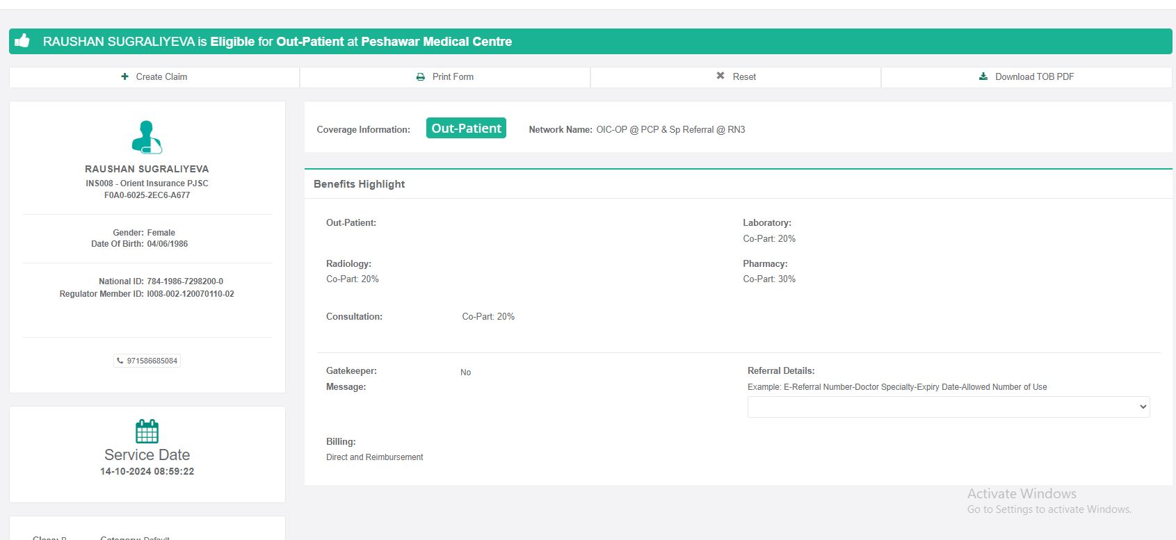
Task: Click Download TOB PDF button
Action: pos(1026,77)
